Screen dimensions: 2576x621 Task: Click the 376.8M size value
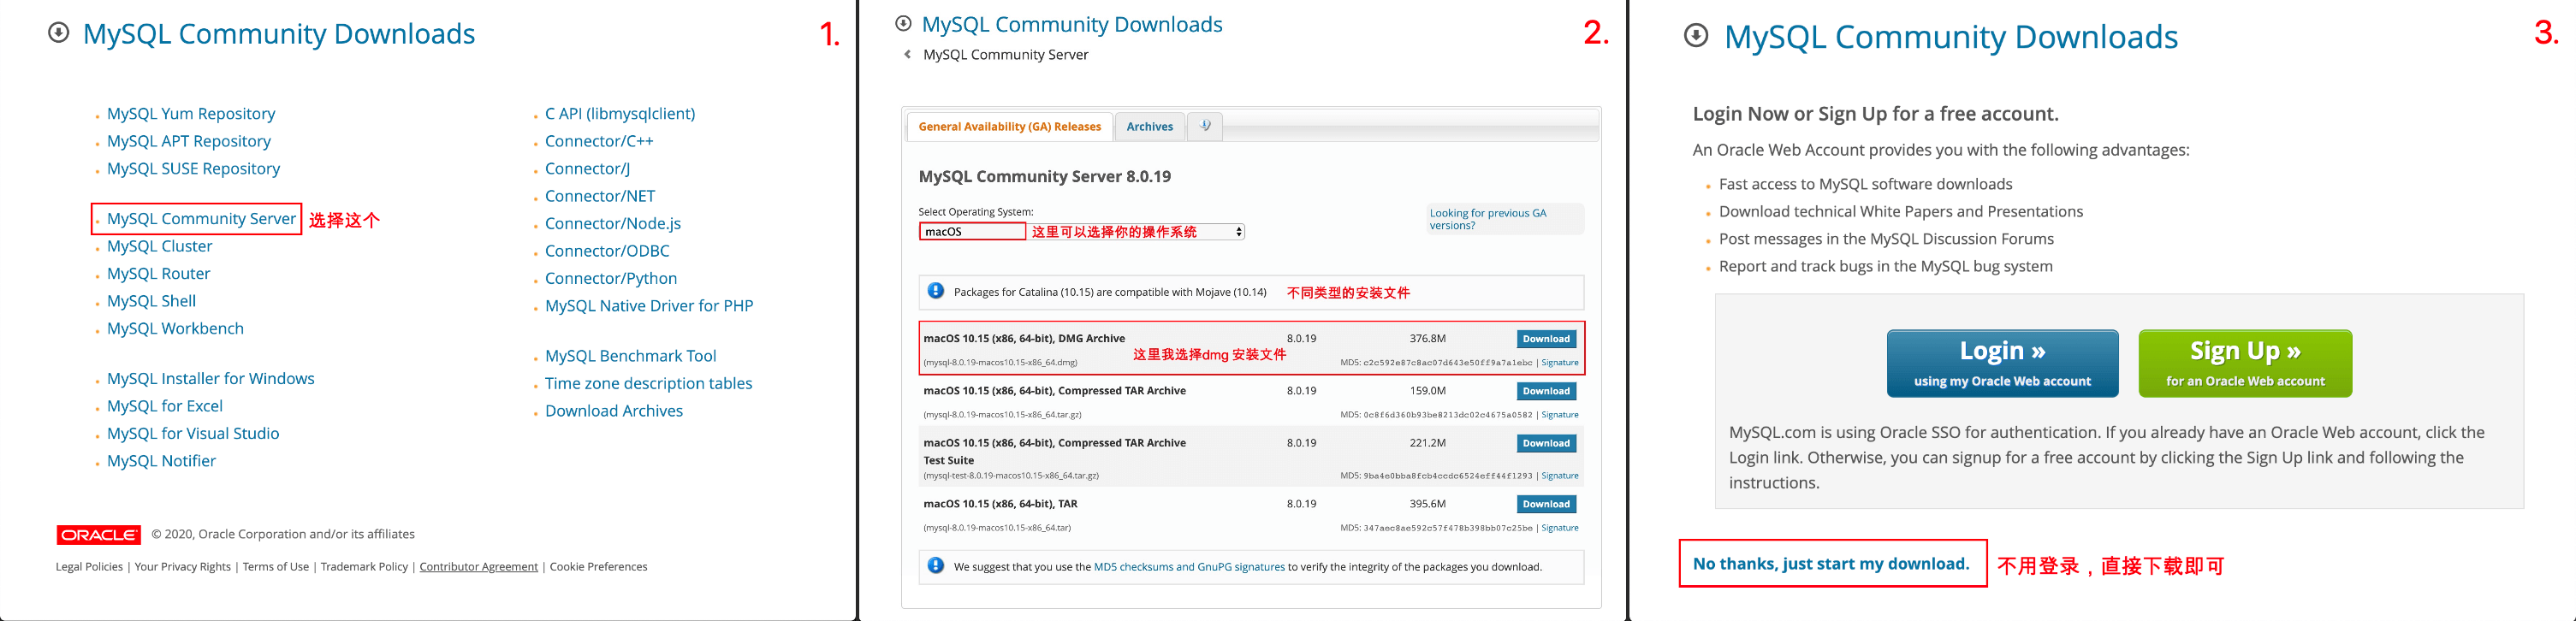click(x=1427, y=339)
